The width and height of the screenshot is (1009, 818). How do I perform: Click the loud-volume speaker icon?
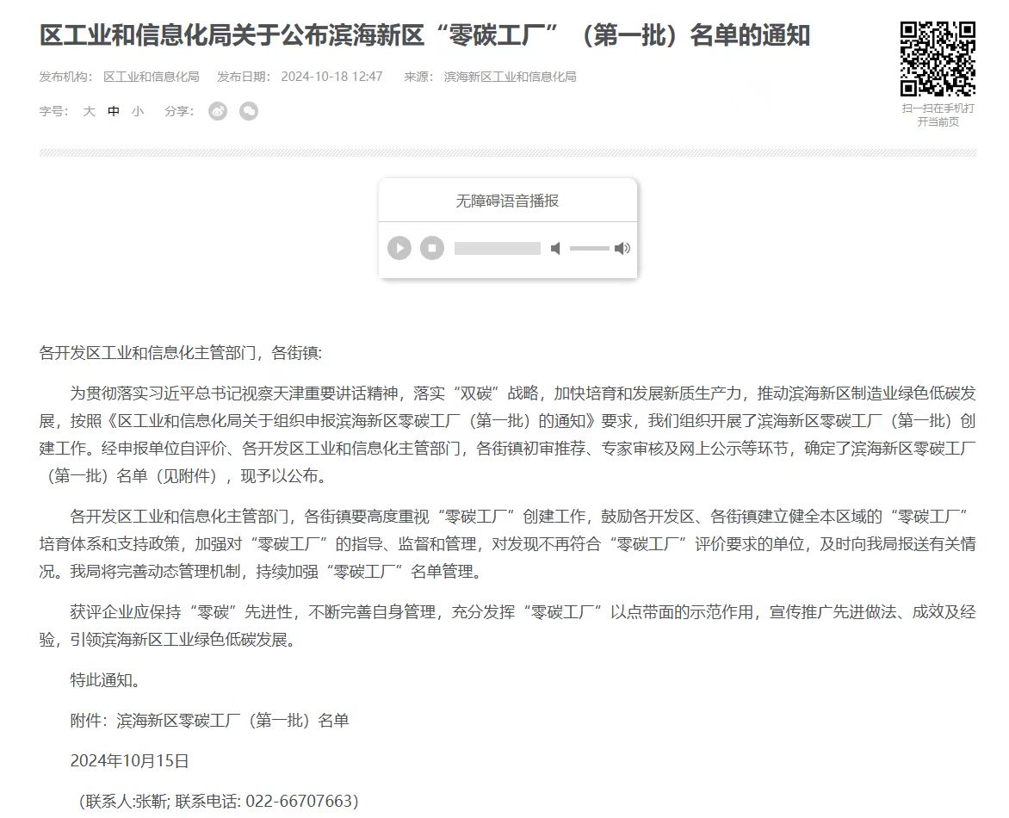click(622, 248)
